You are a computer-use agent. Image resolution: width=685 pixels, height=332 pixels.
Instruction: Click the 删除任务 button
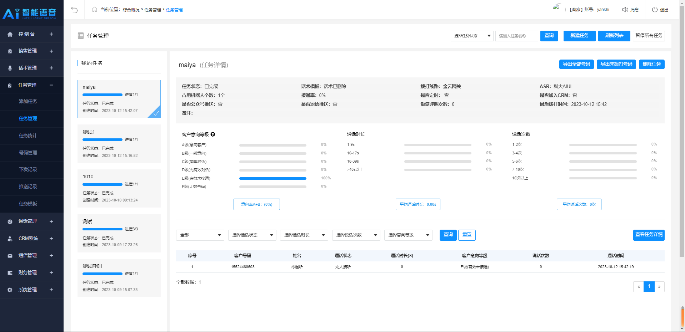tap(651, 64)
